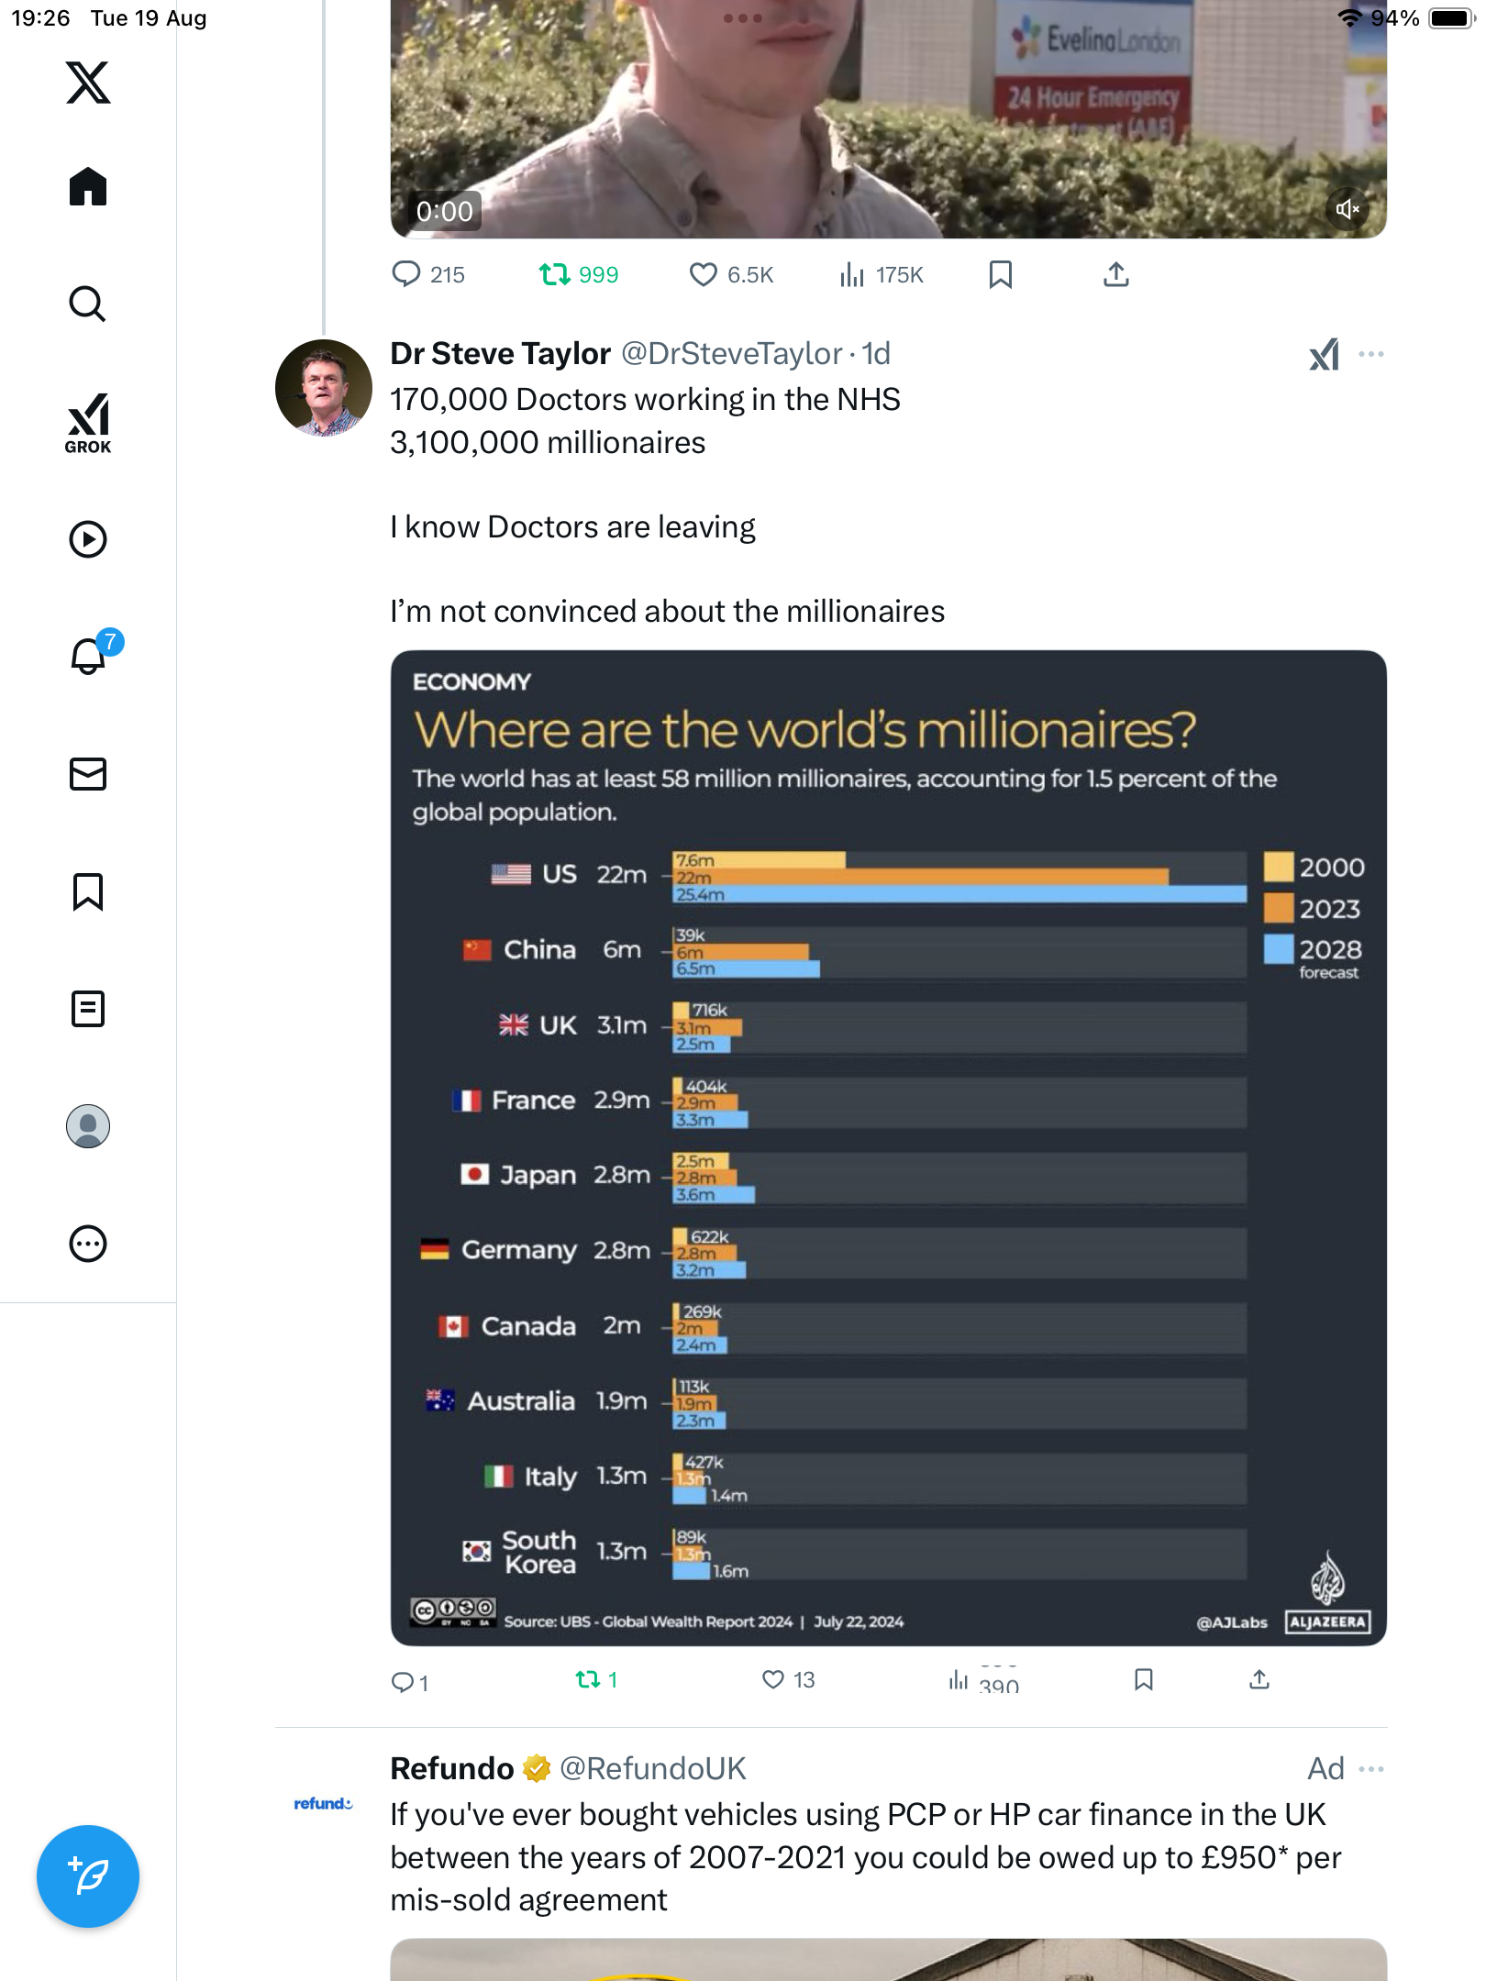Open Messages envelope in sidebar
This screenshot has height=1981, width=1486.
(x=88, y=774)
